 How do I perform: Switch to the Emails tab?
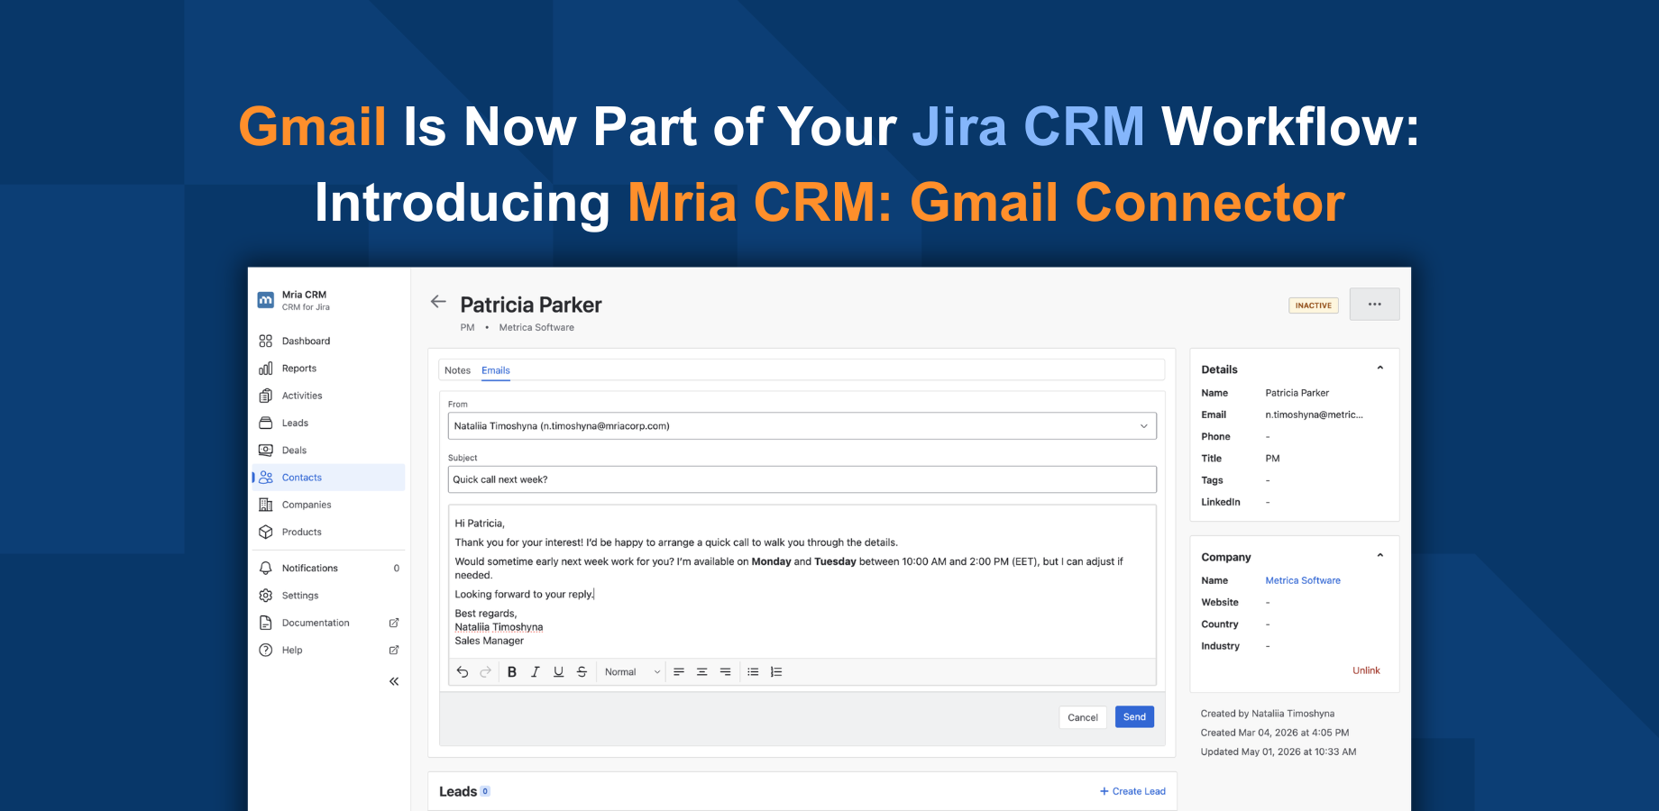(x=496, y=370)
